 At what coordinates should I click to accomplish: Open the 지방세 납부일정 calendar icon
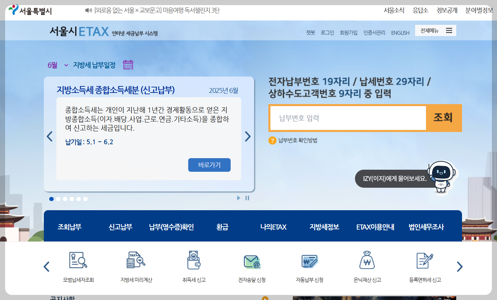[128, 64]
